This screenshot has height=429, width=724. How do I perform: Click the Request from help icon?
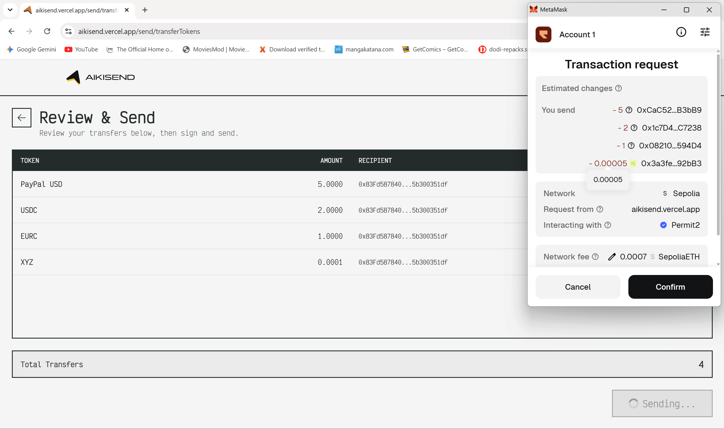point(600,209)
